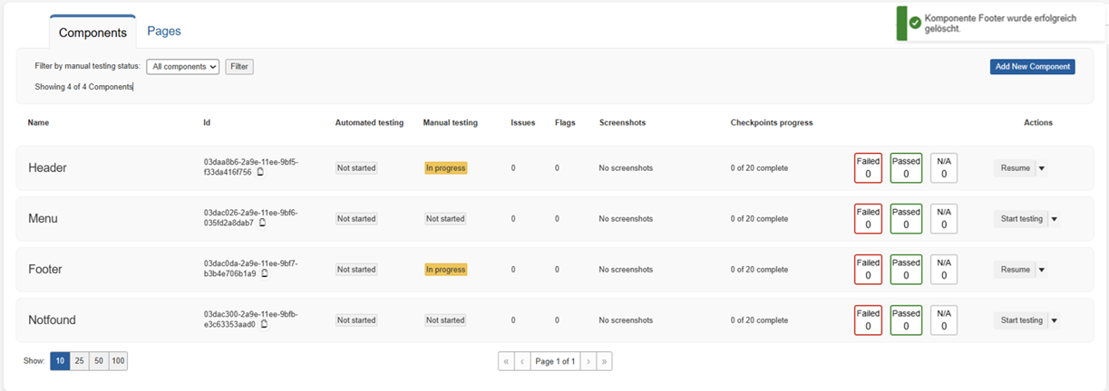Switch to the Pages tab
The image size is (1109, 391).
coord(164,31)
